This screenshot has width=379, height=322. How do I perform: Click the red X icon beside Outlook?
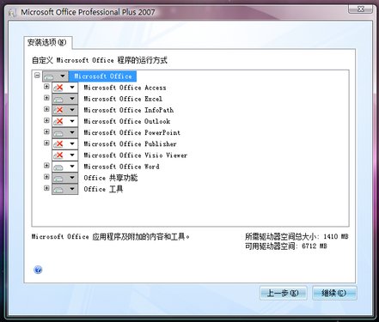(58, 122)
